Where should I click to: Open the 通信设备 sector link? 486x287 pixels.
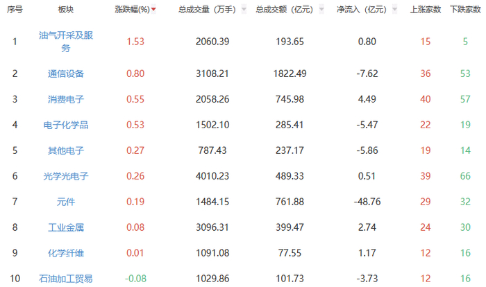point(66,73)
